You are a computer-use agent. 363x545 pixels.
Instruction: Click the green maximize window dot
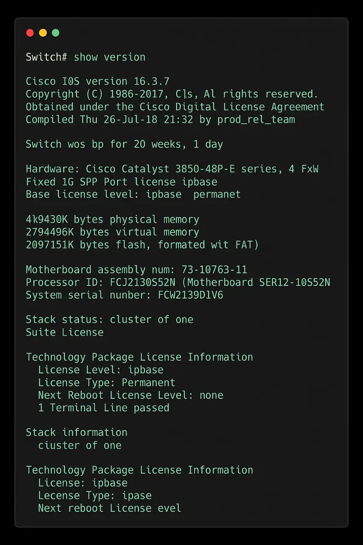tap(55, 33)
